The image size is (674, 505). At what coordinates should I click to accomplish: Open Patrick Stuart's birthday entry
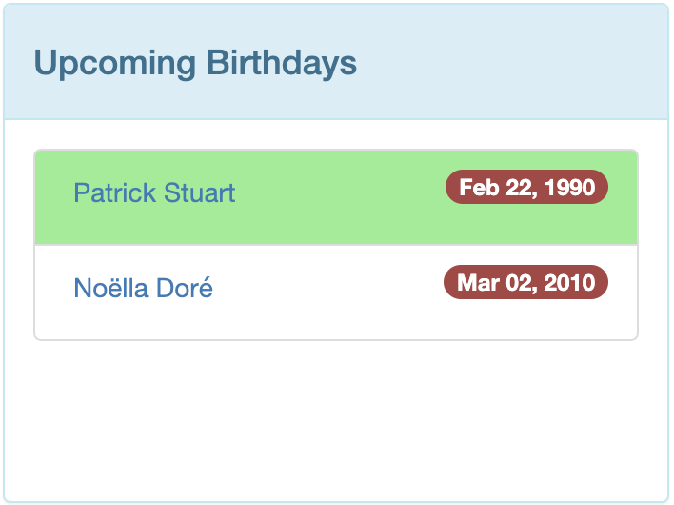pyautogui.click(x=154, y=193)
